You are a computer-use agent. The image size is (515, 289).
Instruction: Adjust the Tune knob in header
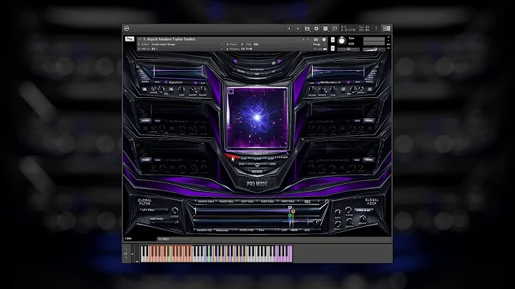[x=342, y=41]
